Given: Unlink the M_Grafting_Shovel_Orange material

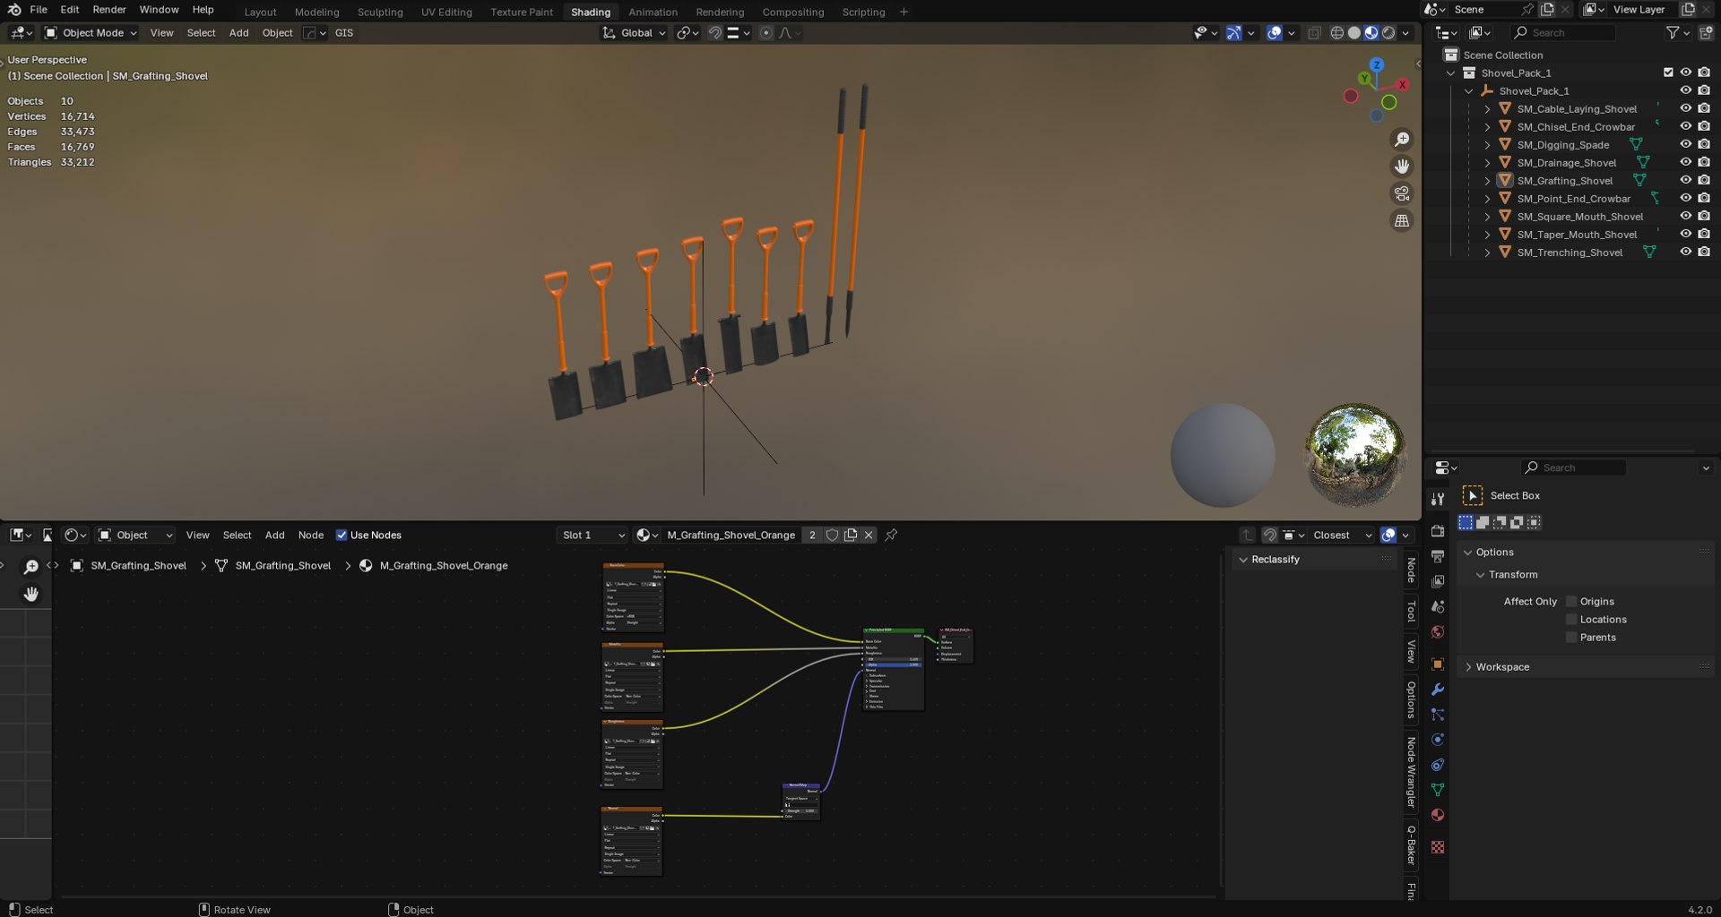Looking at the screenshot, I should [869, 536].
